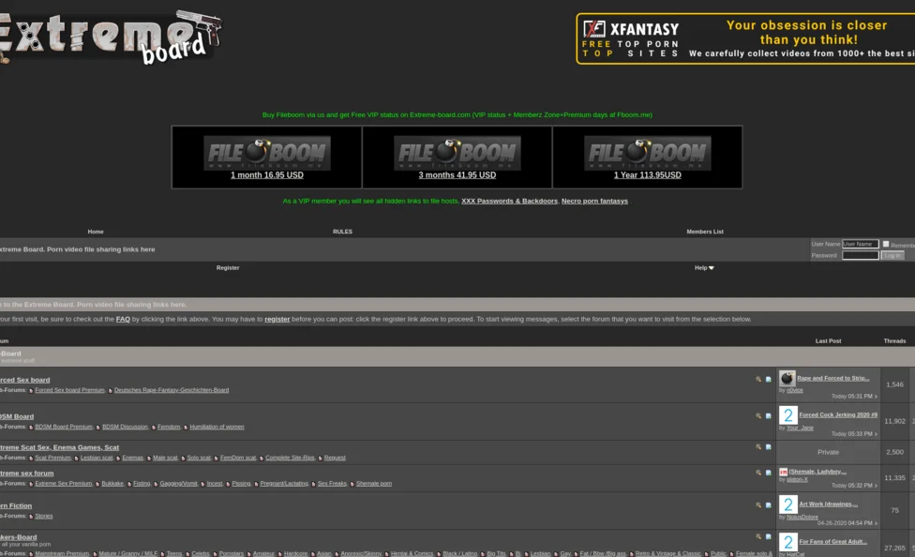The image size is (915, 557).
Task: Open the Home navigation link
Action: (x=96, y=232)
